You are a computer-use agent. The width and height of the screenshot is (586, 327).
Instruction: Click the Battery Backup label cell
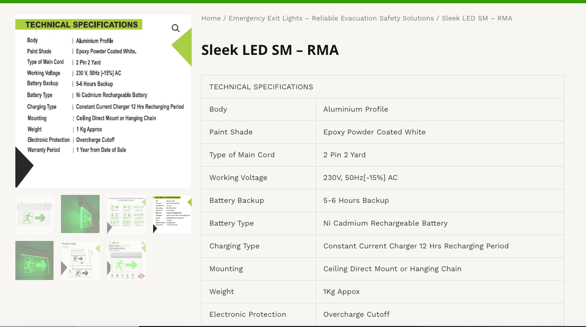coord(258,200)
